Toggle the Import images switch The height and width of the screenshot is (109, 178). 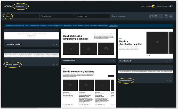coord(153,6)
